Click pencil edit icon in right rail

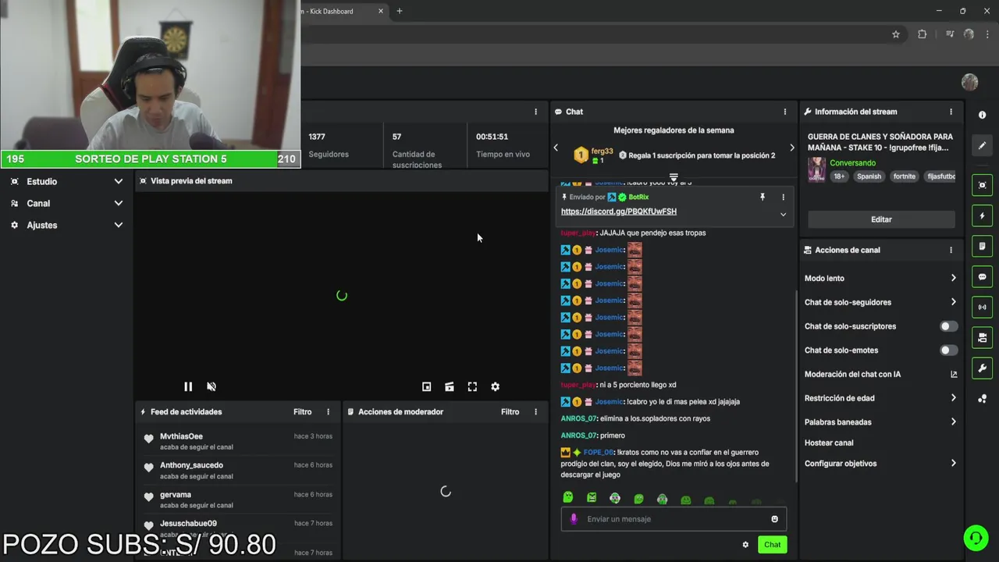(x=982, y=145)
